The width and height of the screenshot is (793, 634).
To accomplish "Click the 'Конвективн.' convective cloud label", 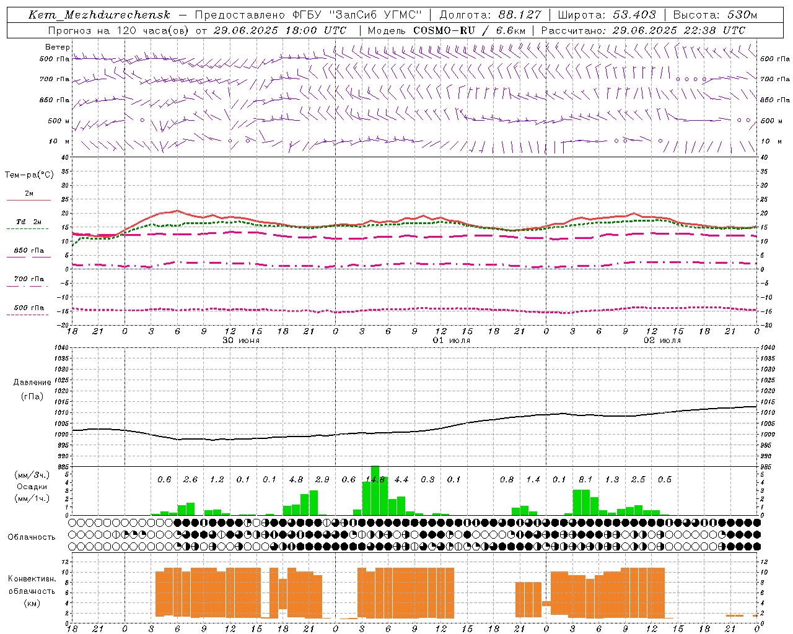I will point(32,579).
